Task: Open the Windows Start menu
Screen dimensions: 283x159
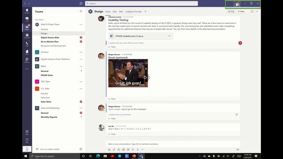Action: 26,156
